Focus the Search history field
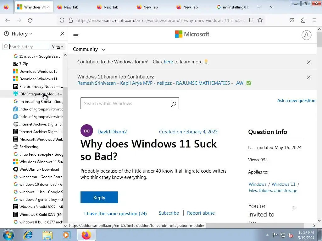The image size is (322, 241). [26, 46]
